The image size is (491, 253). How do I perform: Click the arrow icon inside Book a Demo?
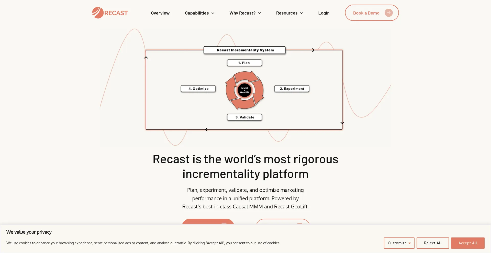point(389,13)
